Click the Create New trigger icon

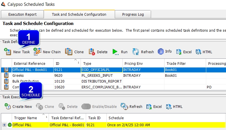tap(8, 106)
